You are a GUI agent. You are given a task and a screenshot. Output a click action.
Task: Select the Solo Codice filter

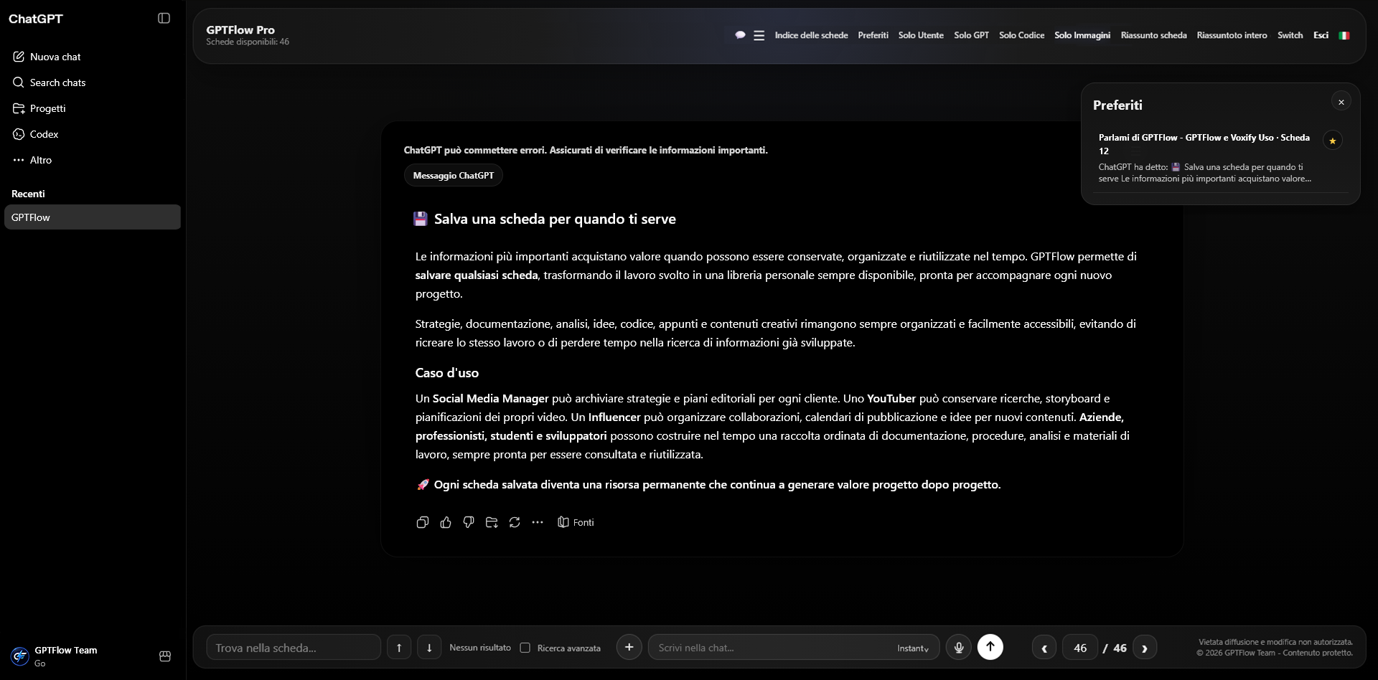pyautogui.click(x=1021, y=35)
